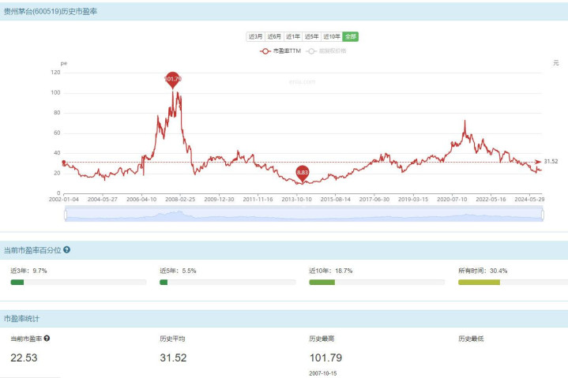Enable the greyed-out price legend series
Viewport: 568px width, 378px height.
tap(326, 51)
